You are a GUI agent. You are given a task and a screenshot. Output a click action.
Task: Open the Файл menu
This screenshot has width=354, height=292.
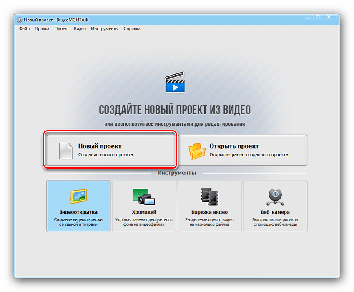pyautogui.click(x=24, y=28)
